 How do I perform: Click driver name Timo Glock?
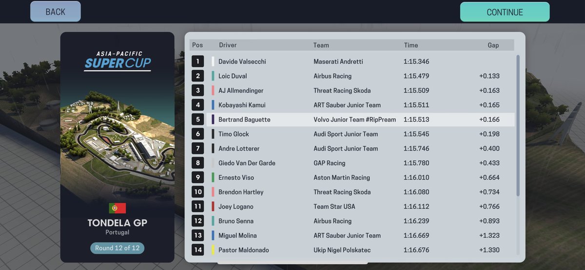pyautogui.click(x=234, y=134)
